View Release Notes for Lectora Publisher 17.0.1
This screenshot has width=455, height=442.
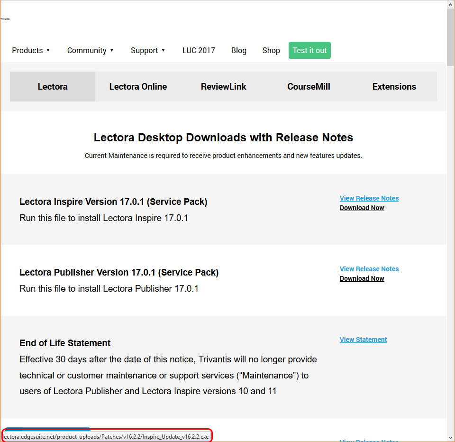369,269
